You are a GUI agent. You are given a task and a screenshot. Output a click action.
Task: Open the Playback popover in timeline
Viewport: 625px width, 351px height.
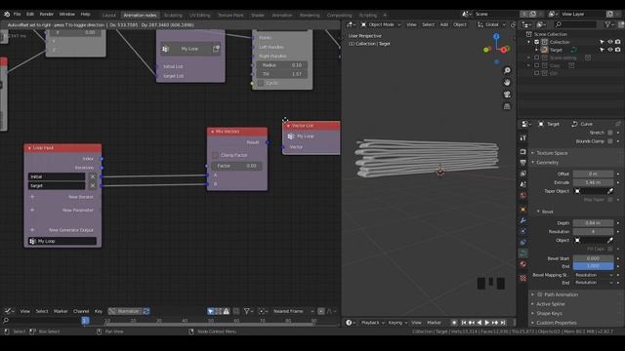(x=372, y=323)
